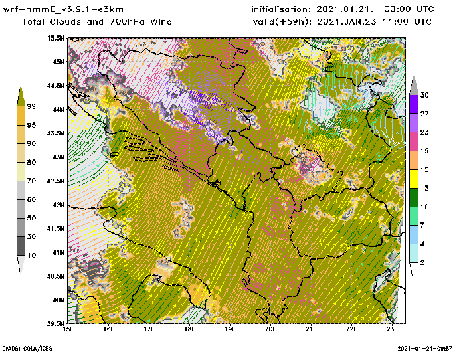The height and width of the screenshot is (352, 465).
Task: Click the 43N latitude axis label
Action: pyautogui.click(x=58, y=157)
